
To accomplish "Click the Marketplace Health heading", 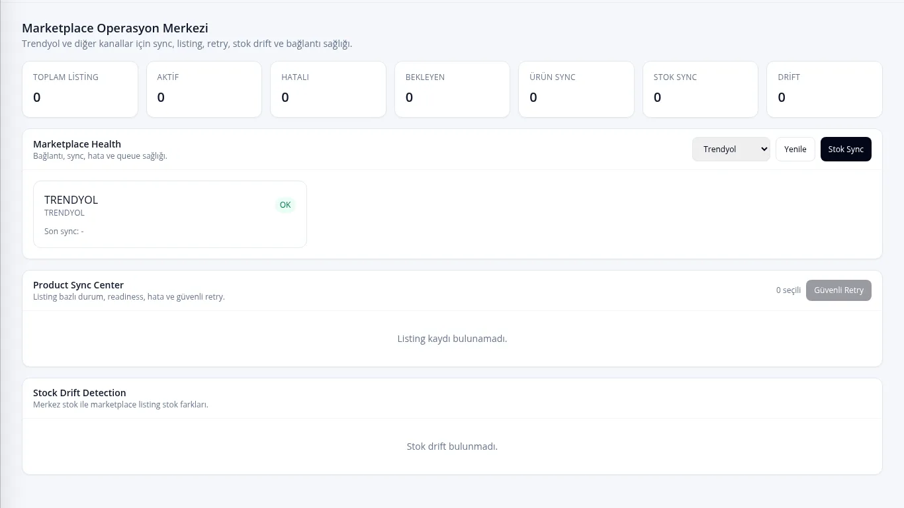I will (x=77, y=144).
